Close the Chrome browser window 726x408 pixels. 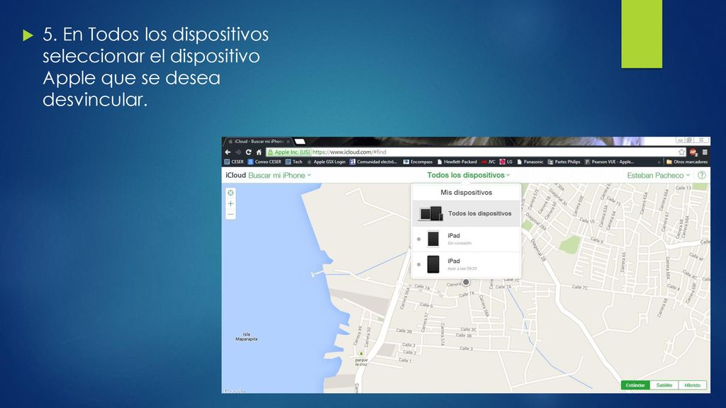pyautogui.click(x=701, y=140)
